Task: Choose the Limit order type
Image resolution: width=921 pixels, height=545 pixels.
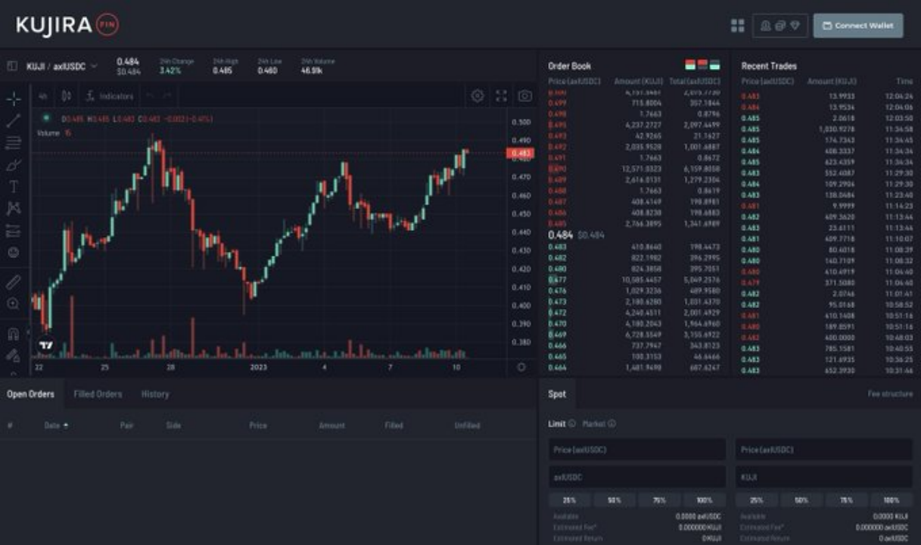Action: point(557,424)
